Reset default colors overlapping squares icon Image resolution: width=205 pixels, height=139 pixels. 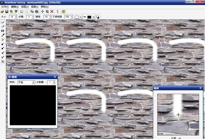[98, 17]
